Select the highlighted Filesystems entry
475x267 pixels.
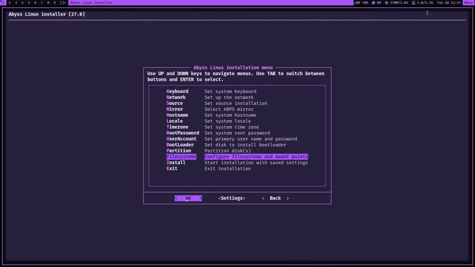click(181, 157)
